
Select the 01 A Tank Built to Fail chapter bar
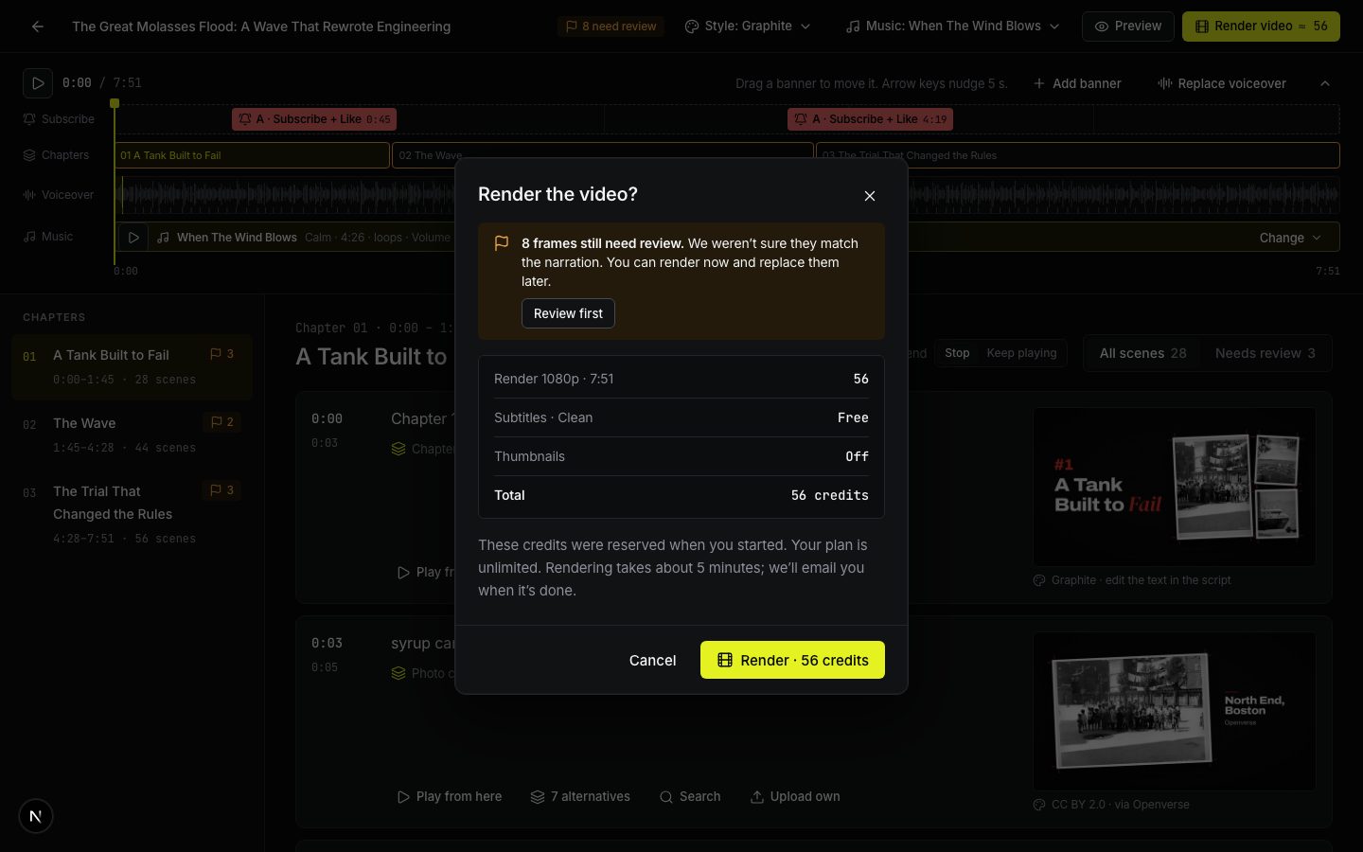(253, 155)
